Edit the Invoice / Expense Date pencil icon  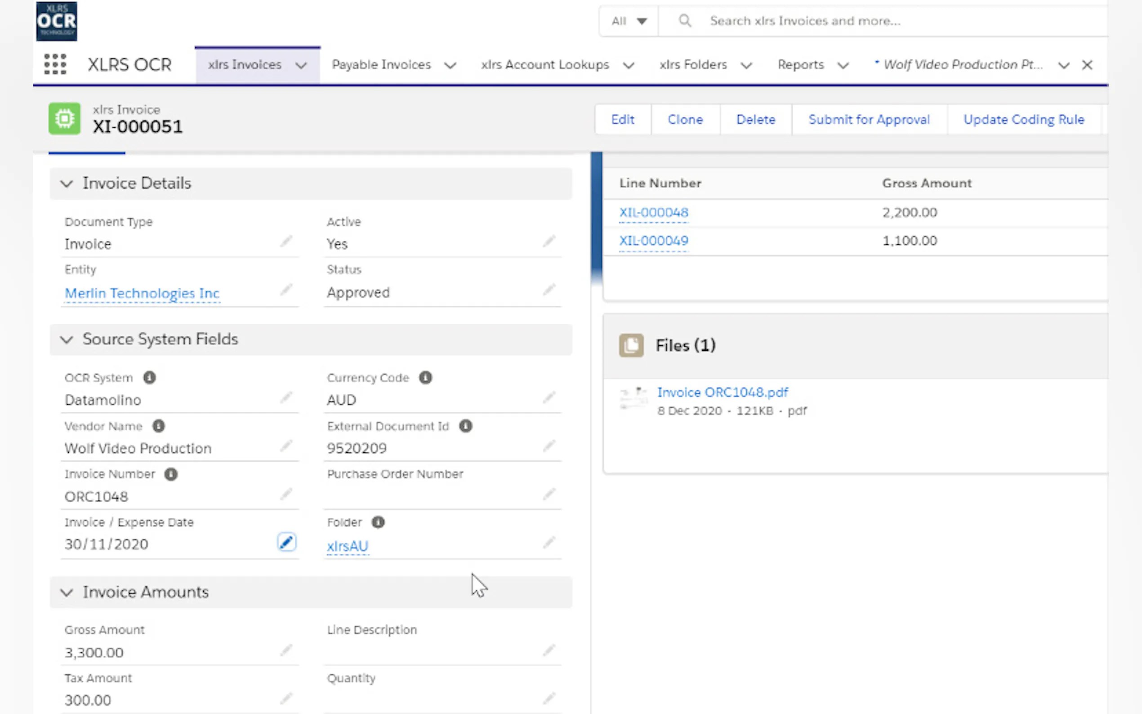[x=286, y=542]
